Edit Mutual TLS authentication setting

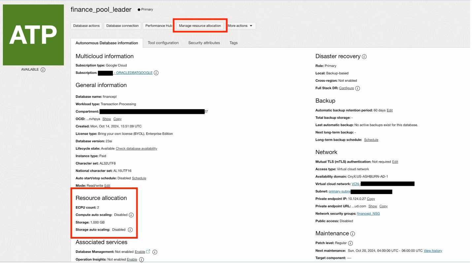click(x=395, y=162)
